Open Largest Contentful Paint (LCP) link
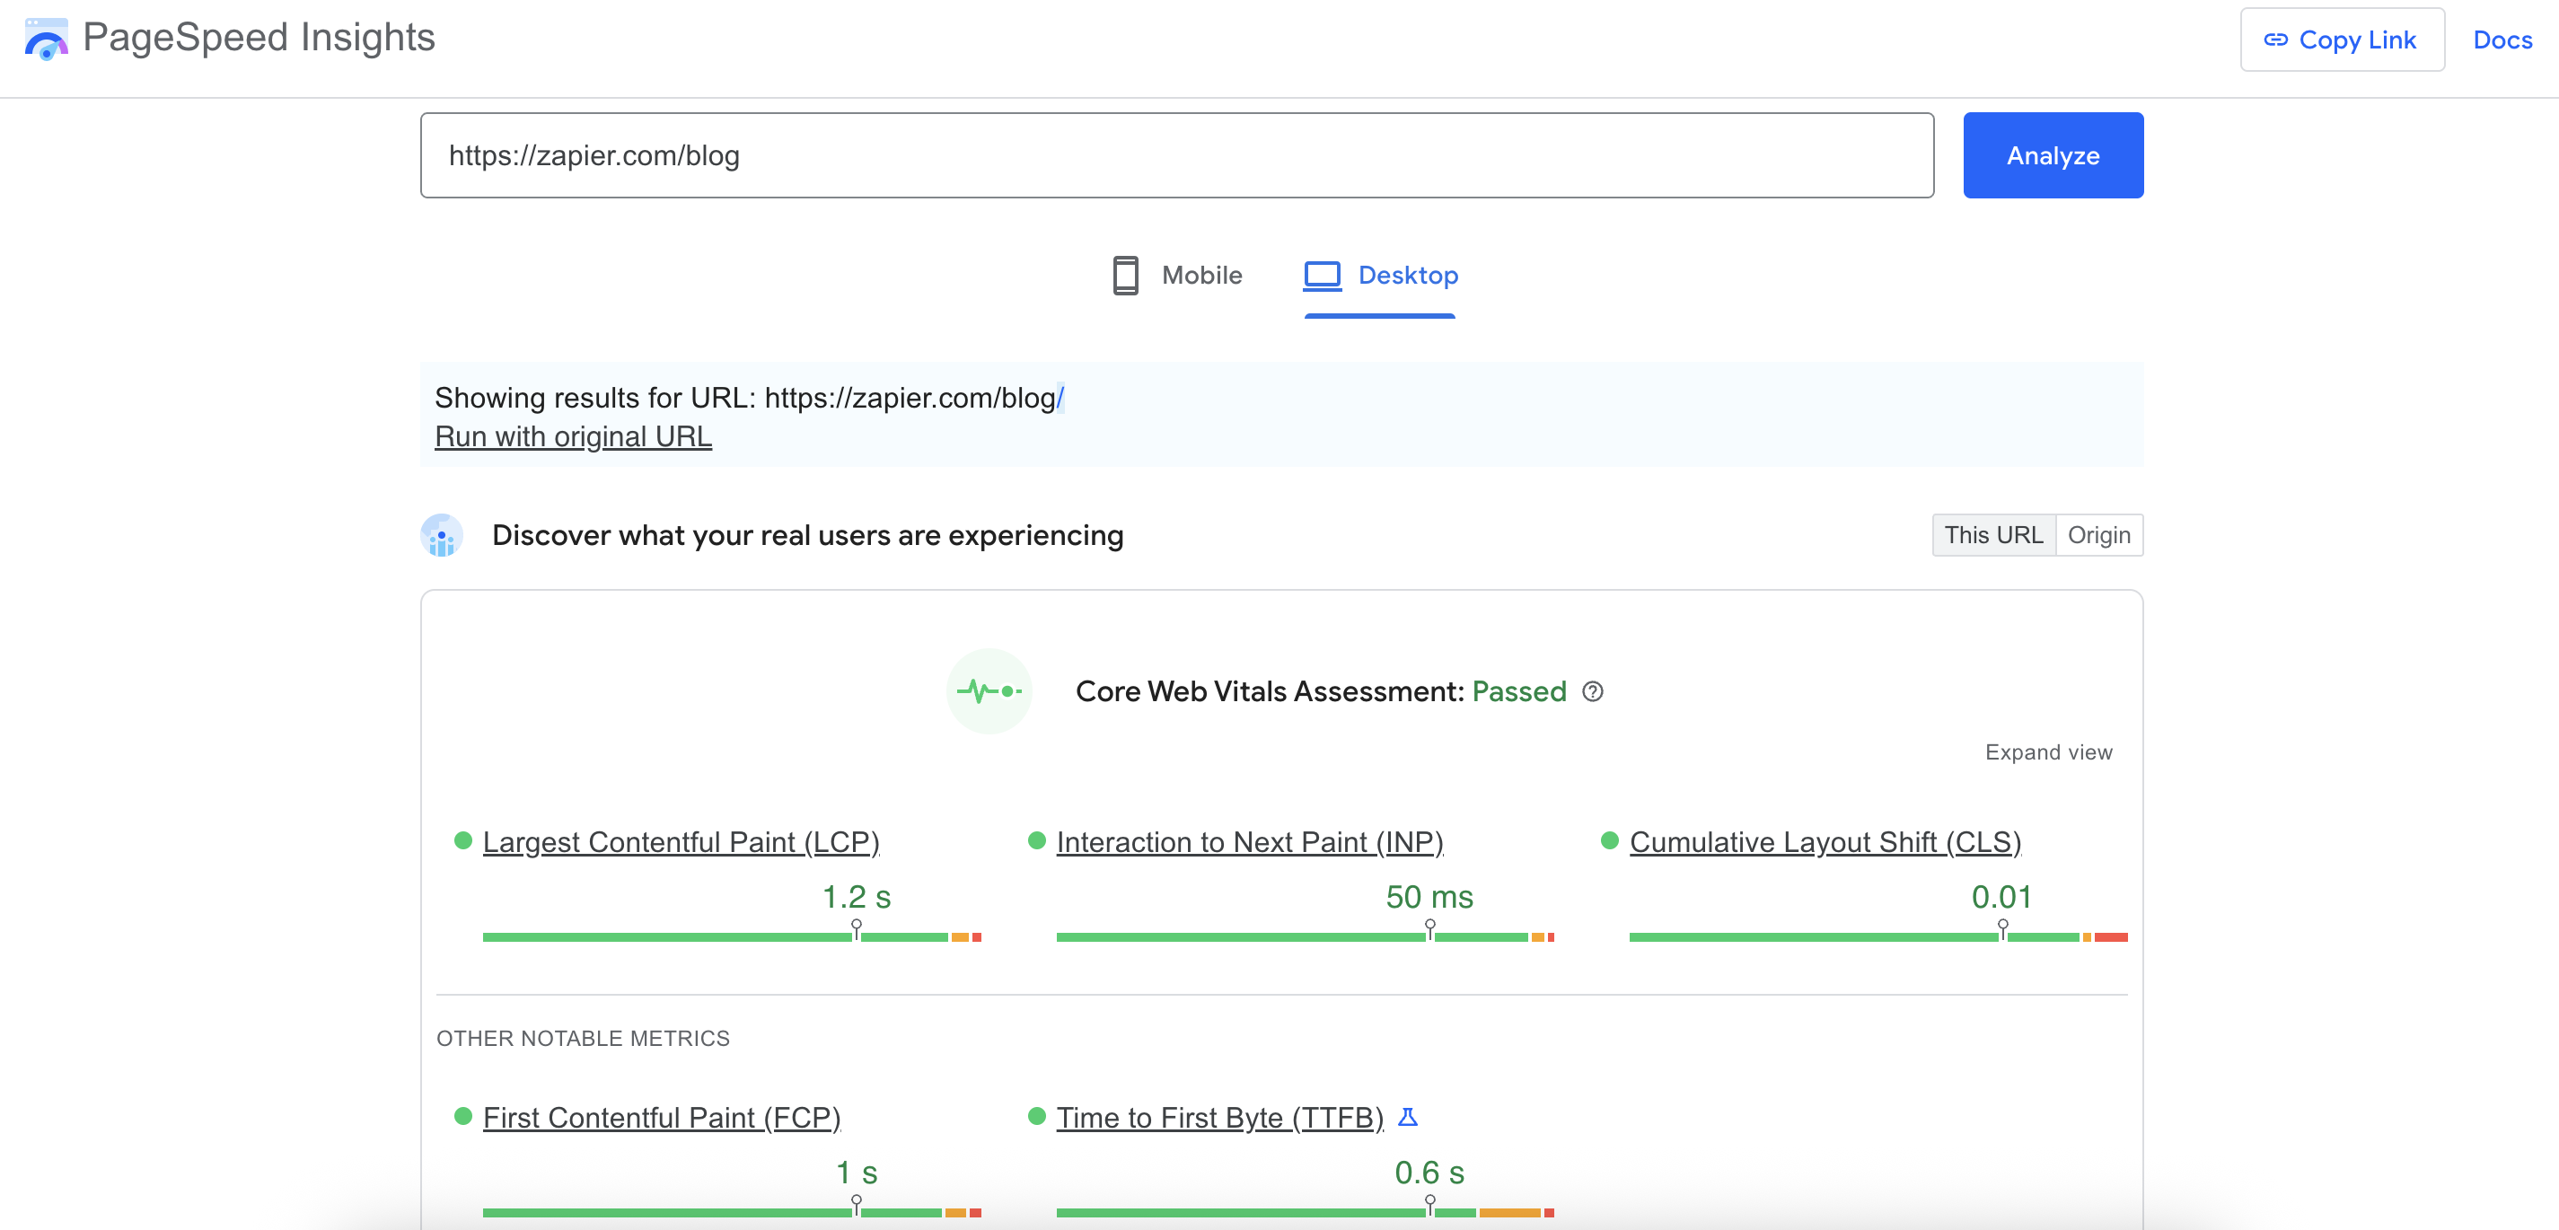 point(681,841)
